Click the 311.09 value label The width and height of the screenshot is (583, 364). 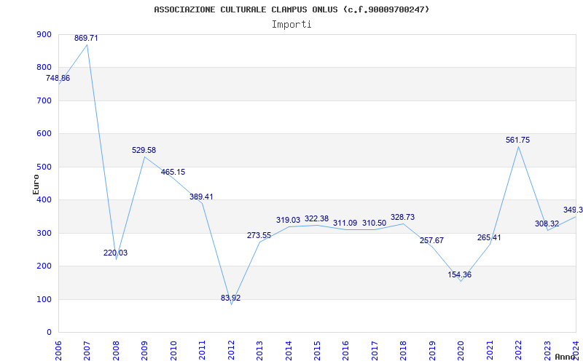point(345,223)
